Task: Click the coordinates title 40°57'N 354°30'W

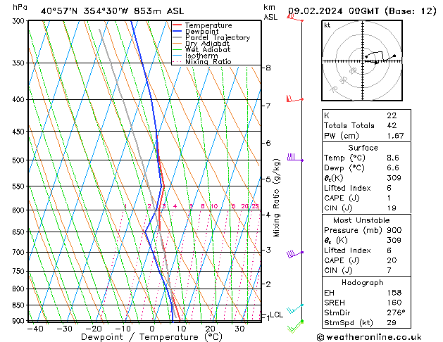Action: [85, 11]
